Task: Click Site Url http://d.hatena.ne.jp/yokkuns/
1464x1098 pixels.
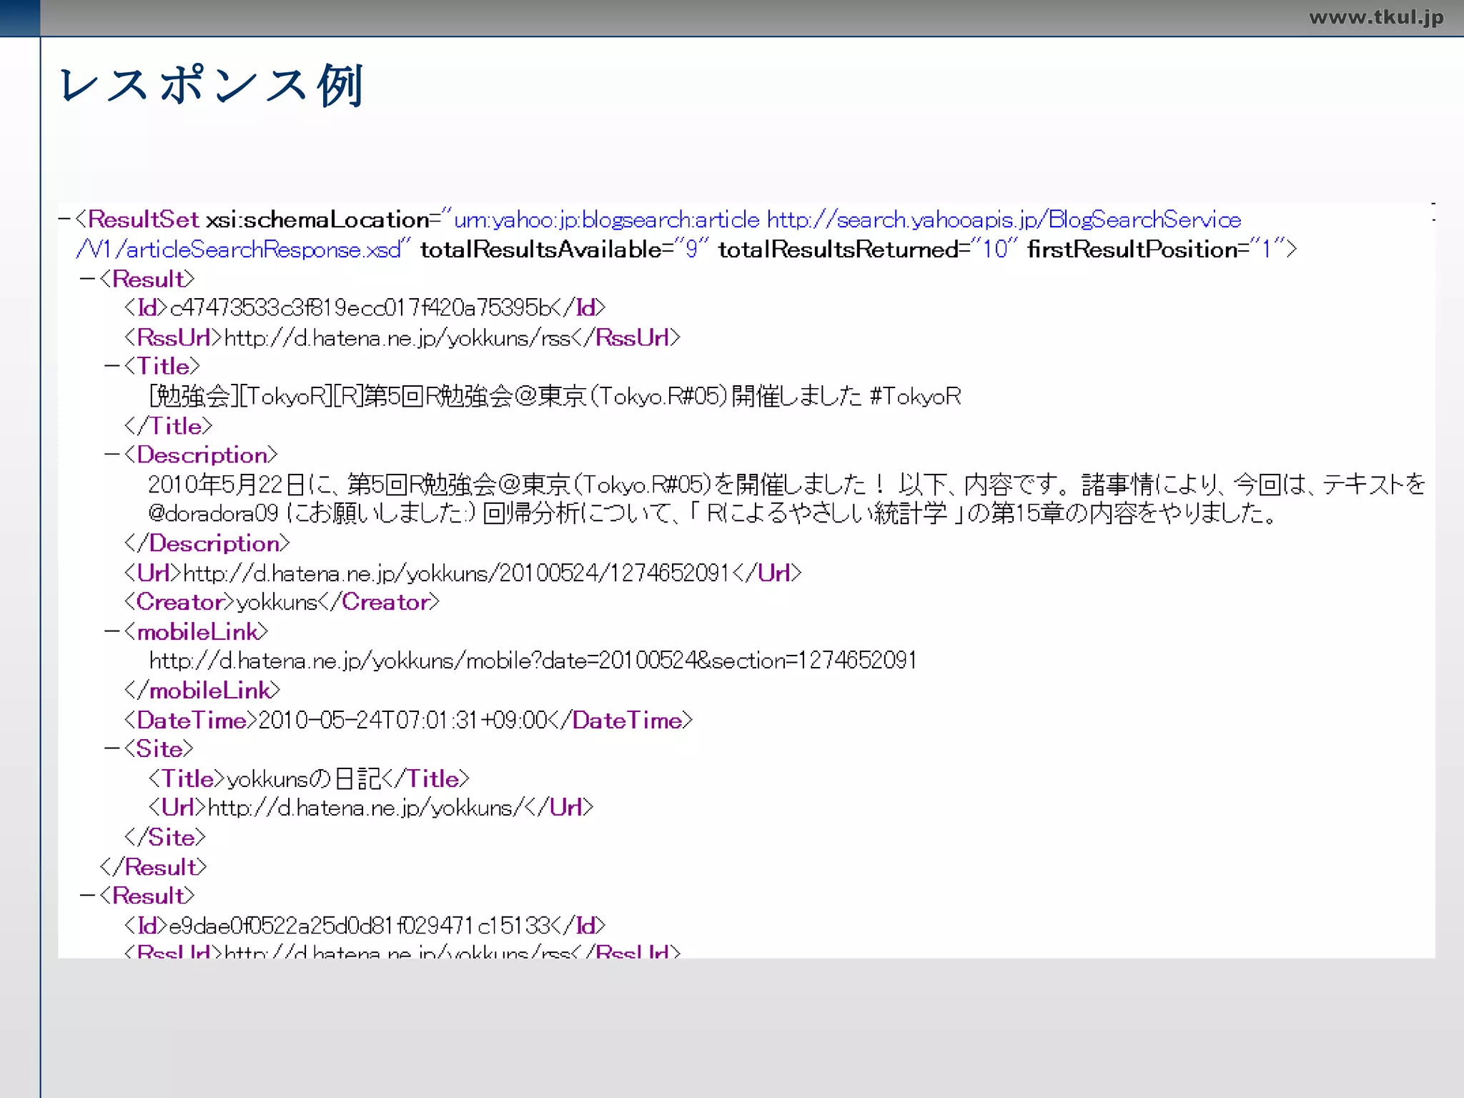Action: pyautogui.click(x=366, y=808)
